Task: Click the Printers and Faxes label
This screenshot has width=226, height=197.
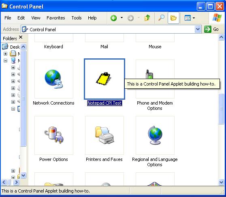Action: click(104, 159)
